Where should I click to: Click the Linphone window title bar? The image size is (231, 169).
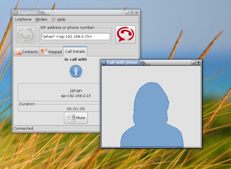coord(76,12)
